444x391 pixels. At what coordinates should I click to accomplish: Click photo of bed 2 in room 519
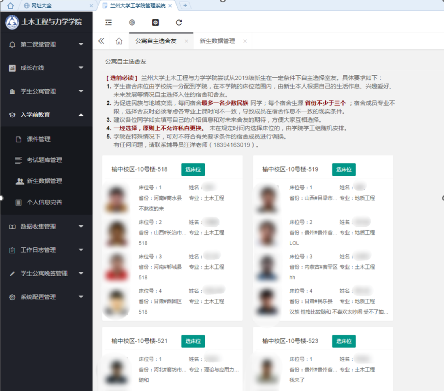267,233
